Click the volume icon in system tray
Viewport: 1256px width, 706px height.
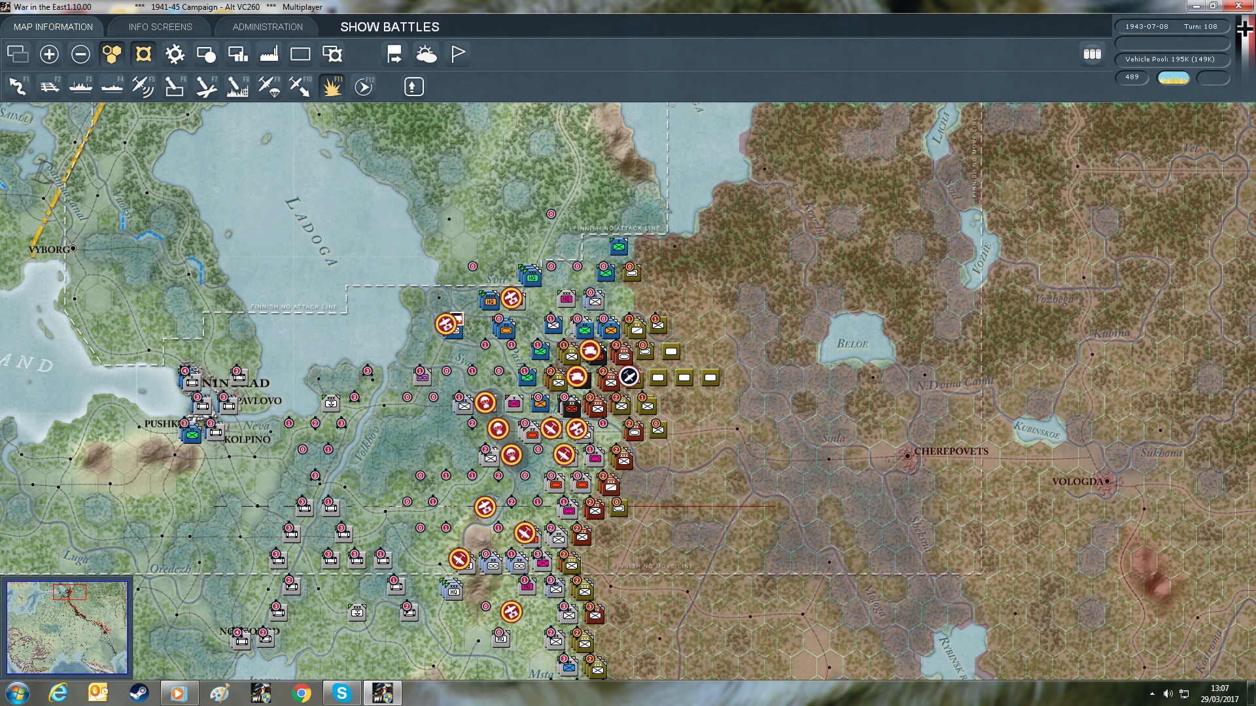tap(1168, 694)
